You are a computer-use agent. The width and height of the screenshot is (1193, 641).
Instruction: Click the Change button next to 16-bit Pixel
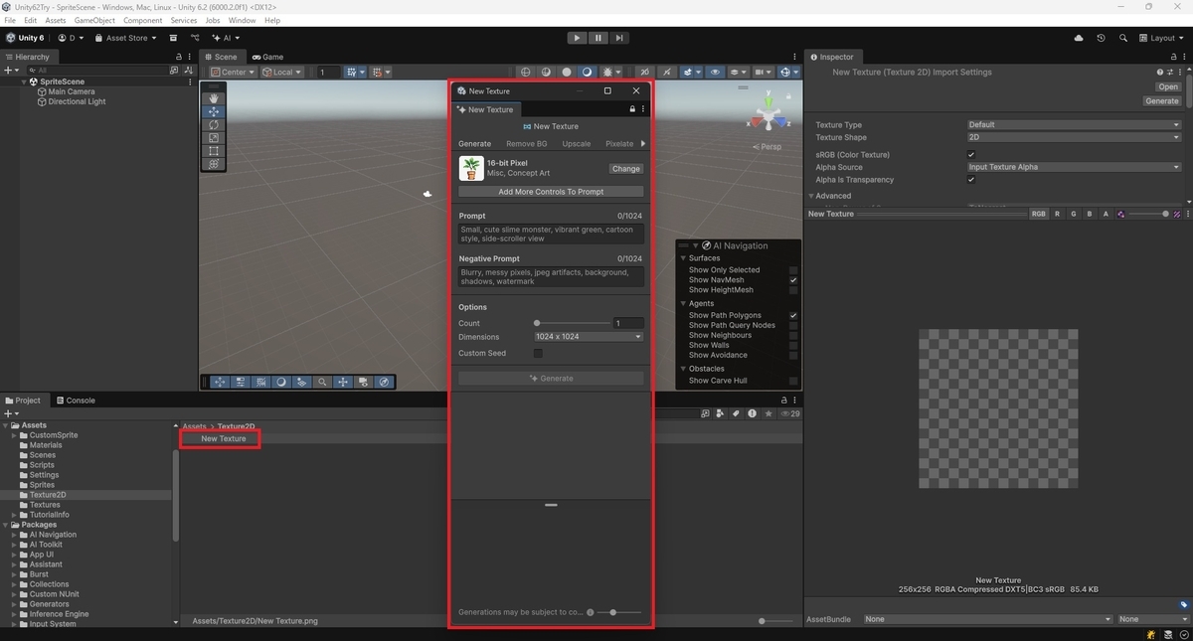(x=625, y=168)
